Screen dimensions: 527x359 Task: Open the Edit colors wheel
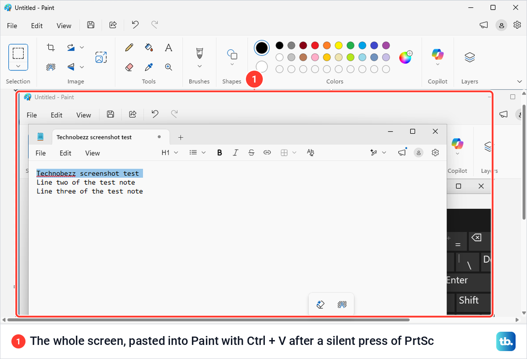coord(405,57)
